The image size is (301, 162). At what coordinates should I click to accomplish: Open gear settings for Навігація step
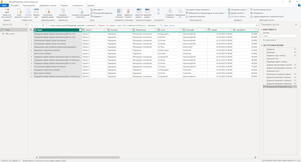tap(295, 52)
